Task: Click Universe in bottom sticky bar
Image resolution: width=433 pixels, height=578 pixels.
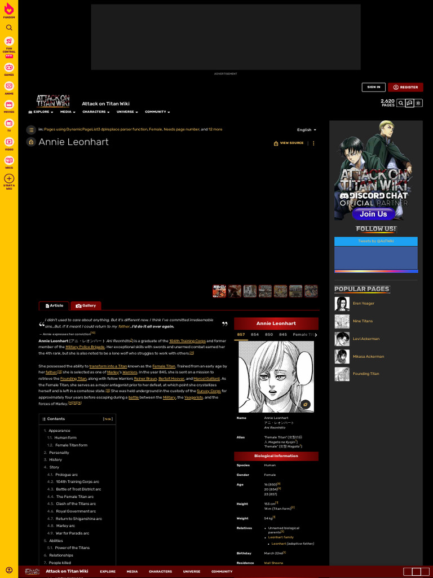Action: [x=192, y=572]
